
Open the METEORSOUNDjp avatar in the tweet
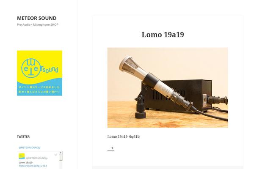coord(22,156)
